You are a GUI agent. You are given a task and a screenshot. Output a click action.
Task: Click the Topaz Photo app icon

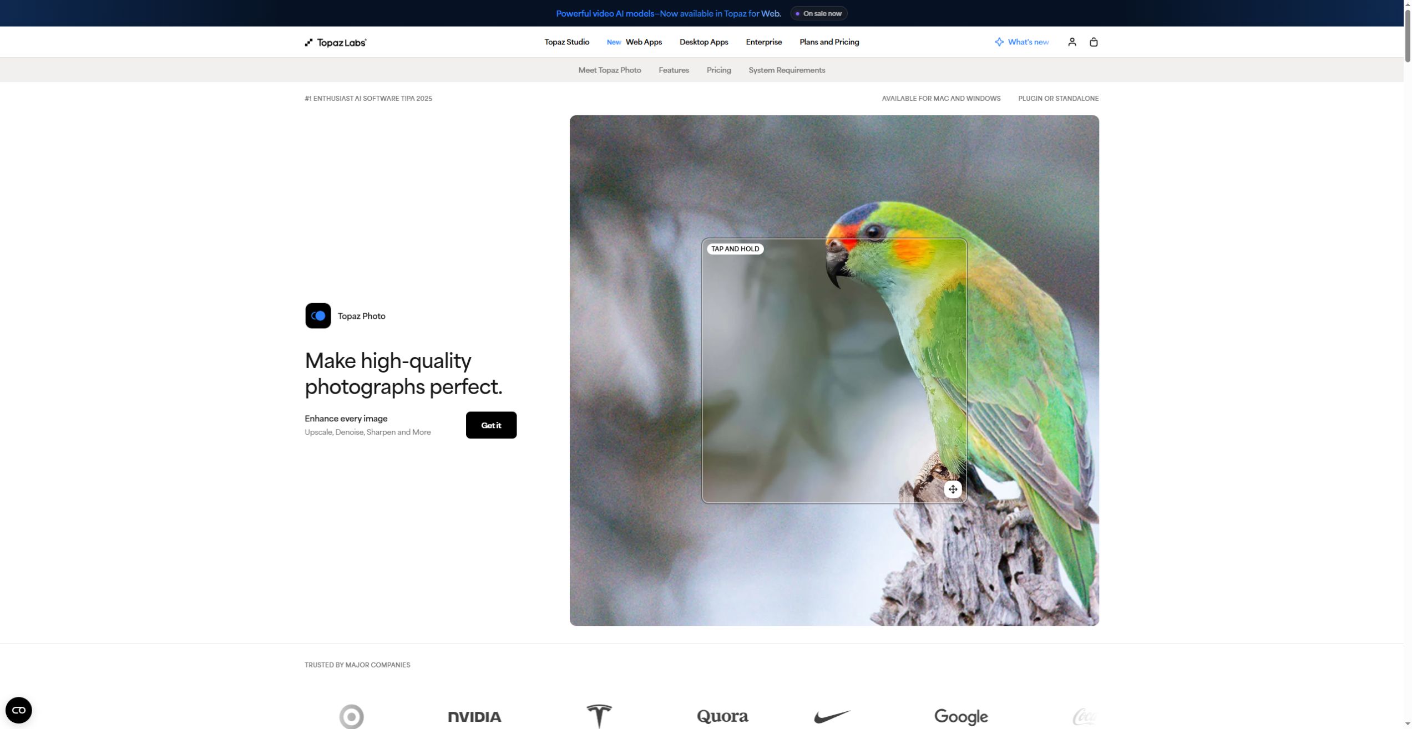pyautogui.click(x=318, y=316)
